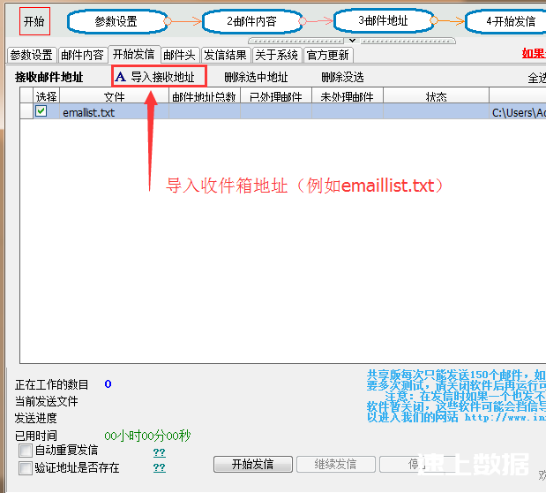
Task: Enable the 自动重复发信 checkbox
Action: pos(26,451)
